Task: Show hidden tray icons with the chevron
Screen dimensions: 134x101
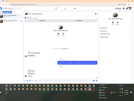Action: [118, 92]
